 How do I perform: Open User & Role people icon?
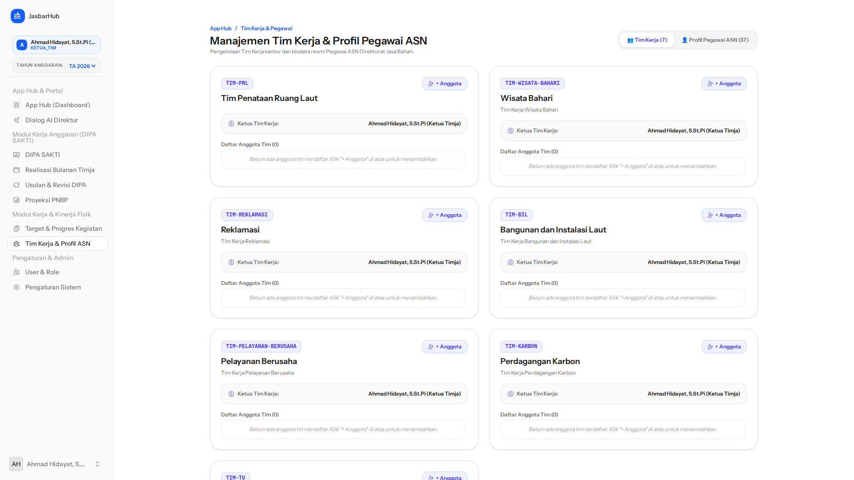[16, 272]
